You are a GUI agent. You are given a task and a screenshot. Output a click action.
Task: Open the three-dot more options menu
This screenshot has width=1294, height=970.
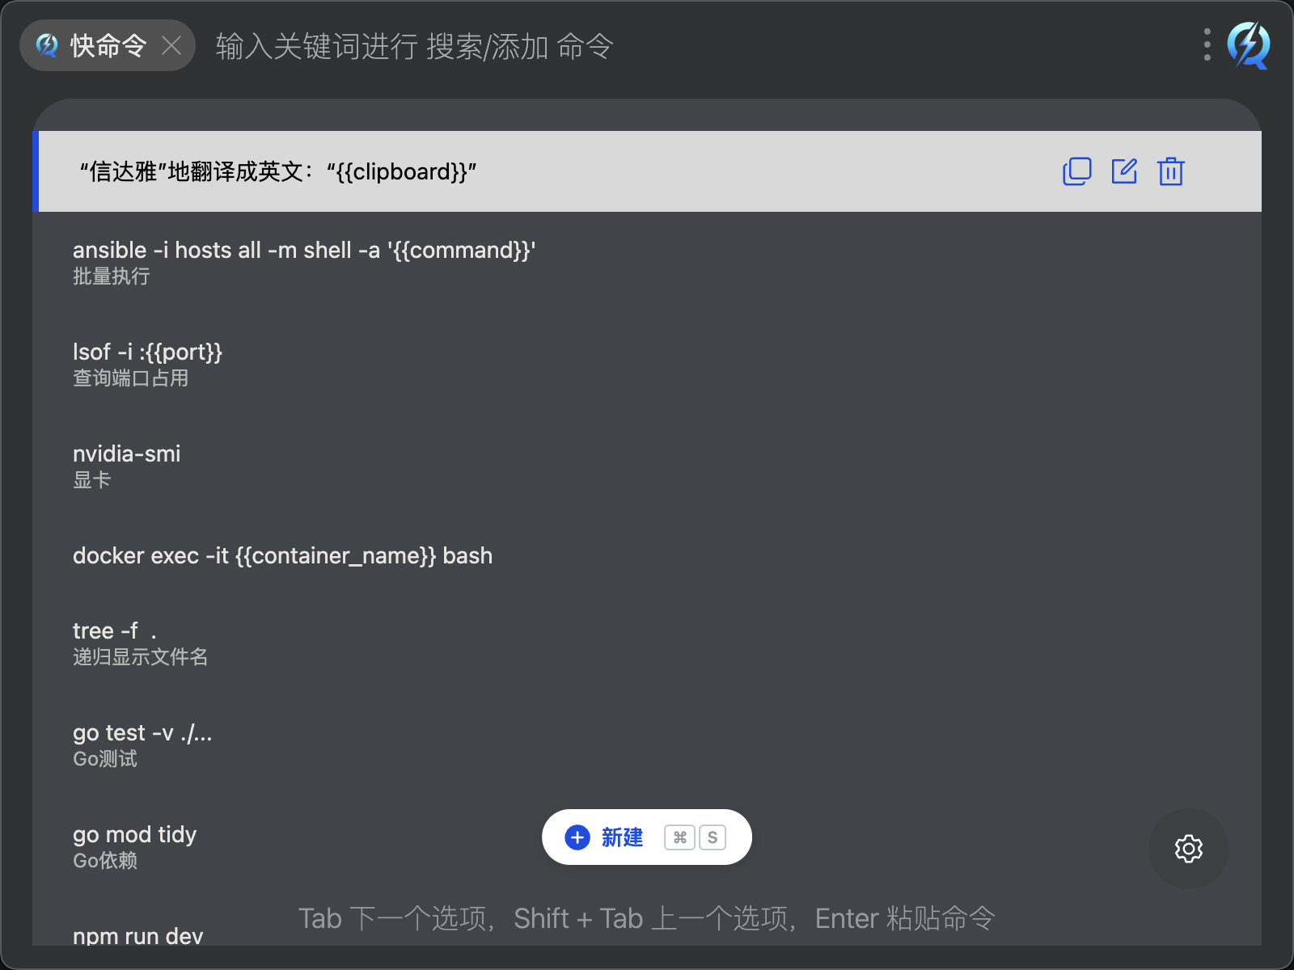click(x=1207, y=45)
